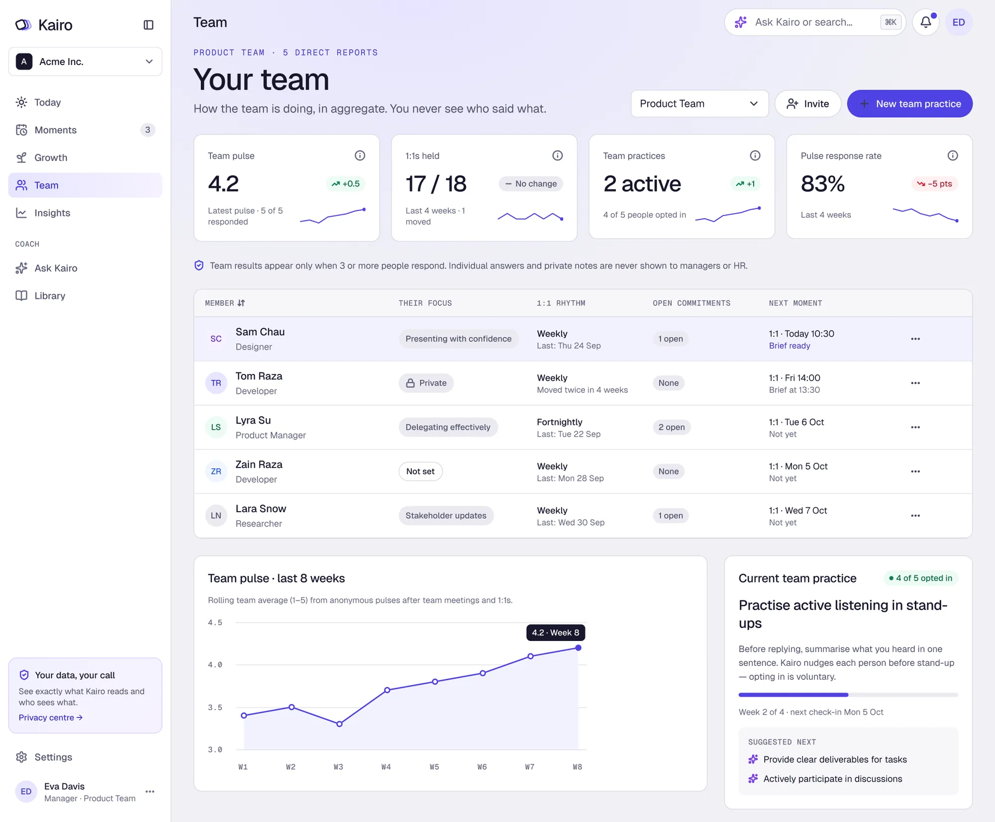Open the notifications bell
The height and width of the screenshot is (822, 995).
pyautogui.click(x=925, y=22)
